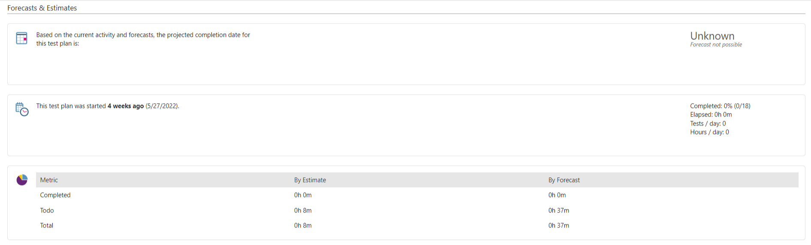This screenshot has width=811, height=245.
Task: Click the Tests / day: 0 statistic
Action: (x=708, y=123)
